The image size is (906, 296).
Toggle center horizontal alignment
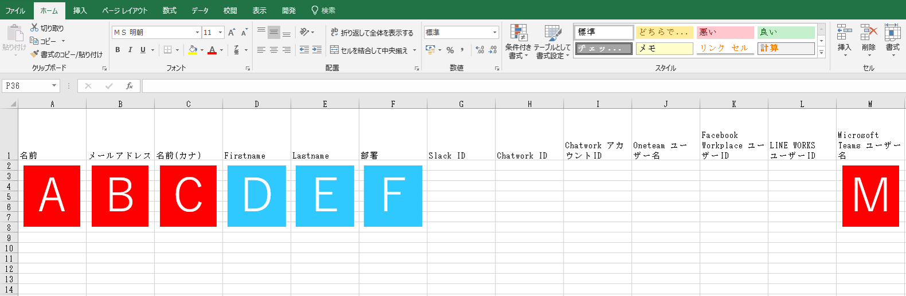(274, 50)
